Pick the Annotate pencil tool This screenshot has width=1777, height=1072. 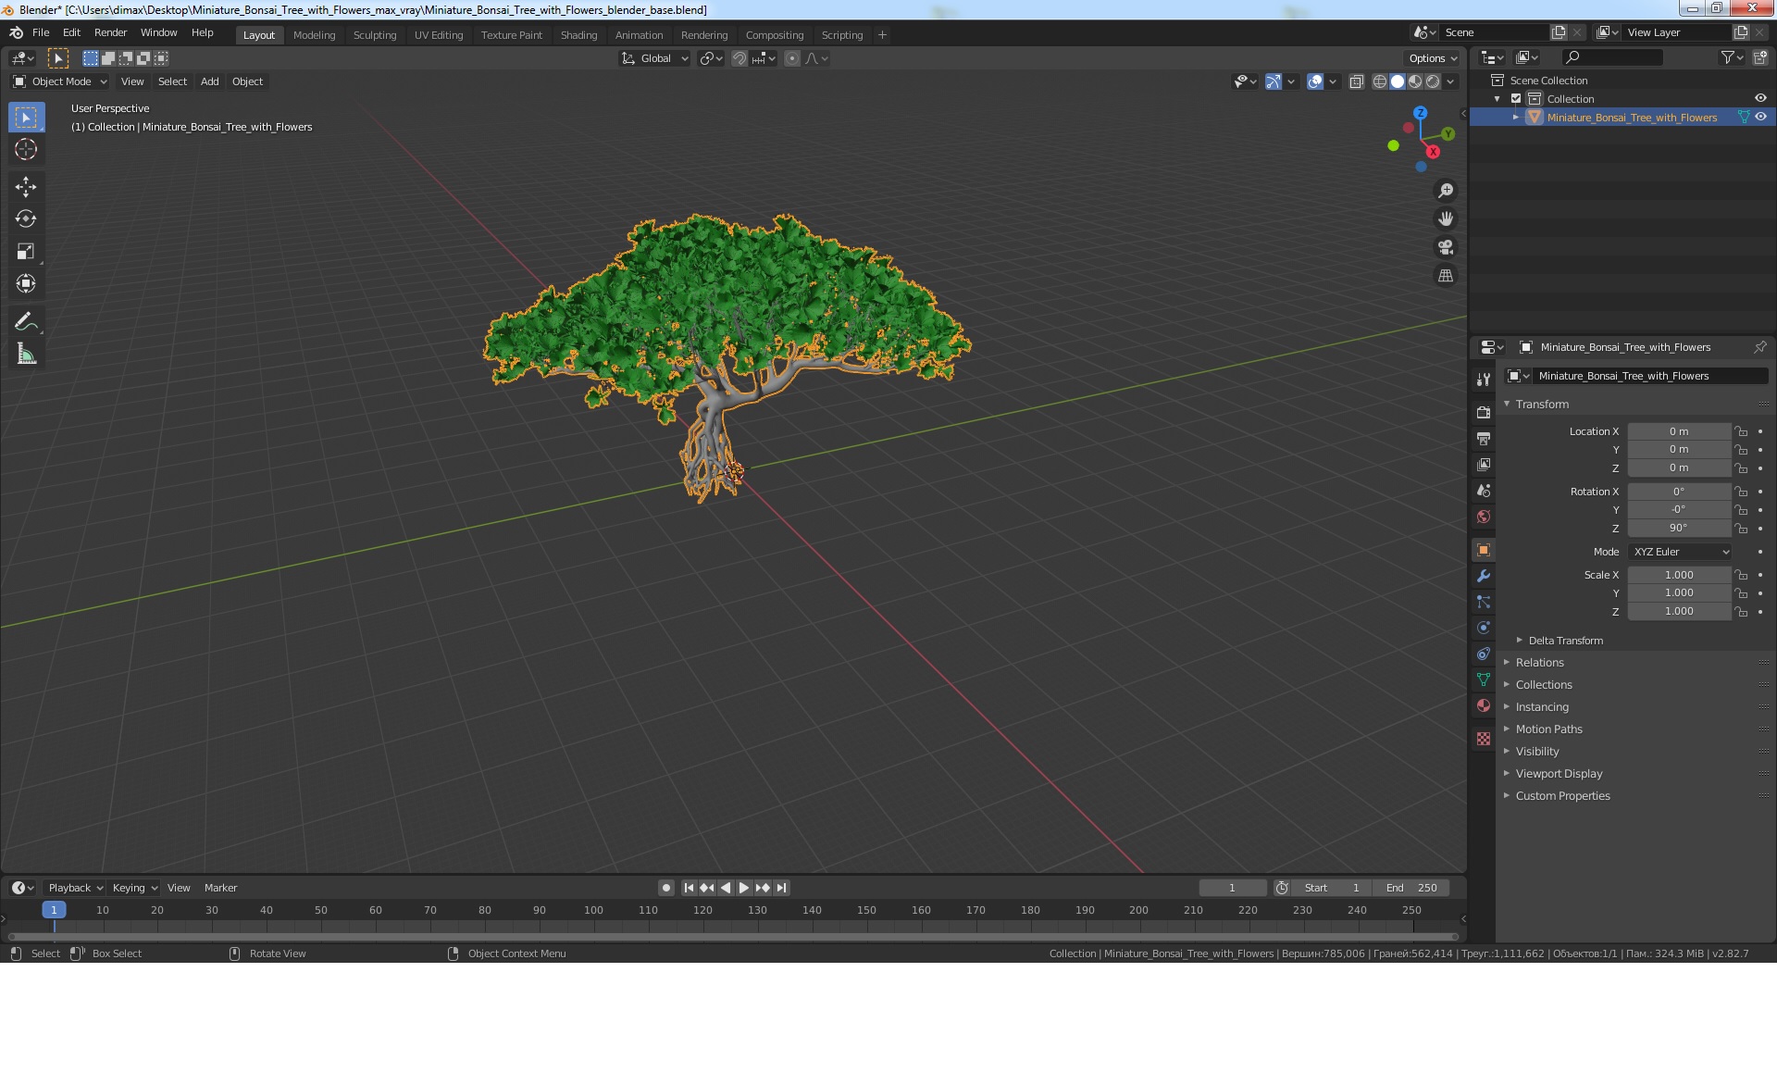coord(26,322)
